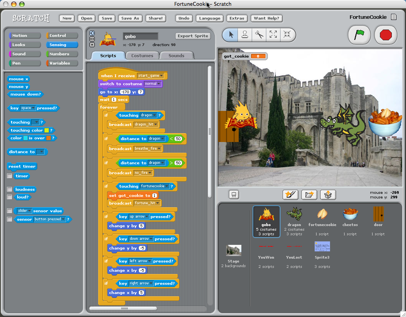Enable the timer checkbox

(9, 176)
